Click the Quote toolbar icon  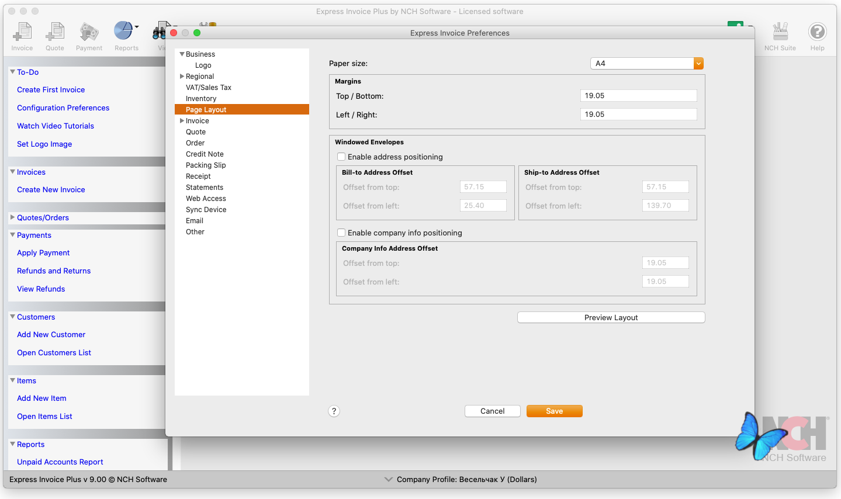[55, 37]
